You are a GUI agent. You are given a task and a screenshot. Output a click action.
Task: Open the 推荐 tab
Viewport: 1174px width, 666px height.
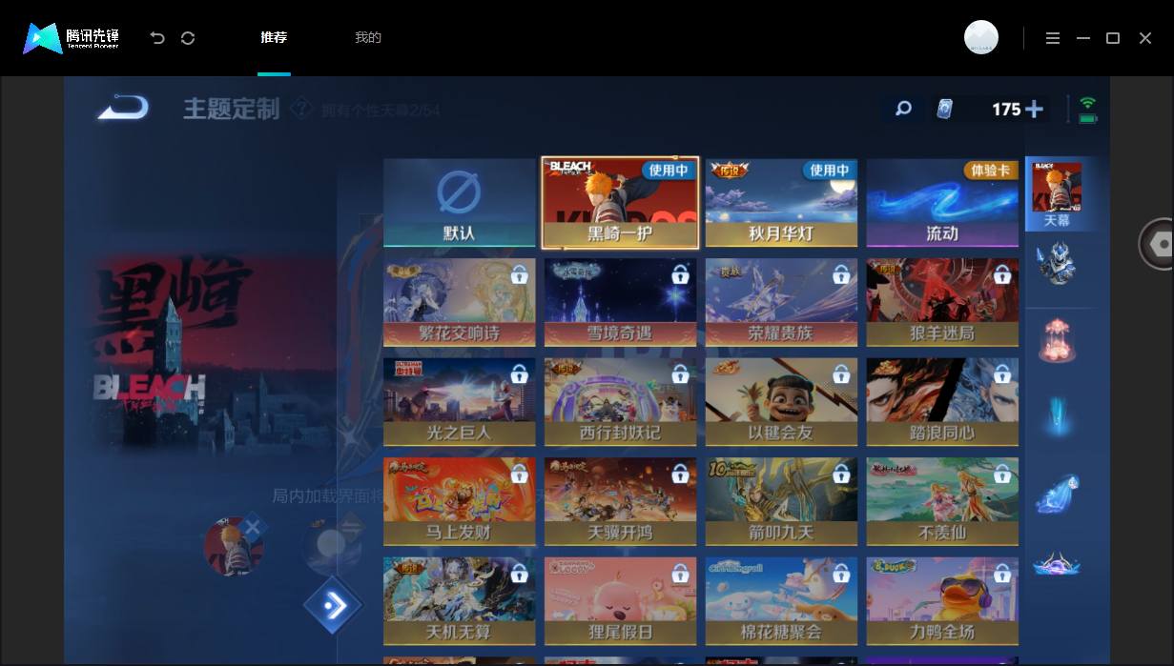click(274, 38)
